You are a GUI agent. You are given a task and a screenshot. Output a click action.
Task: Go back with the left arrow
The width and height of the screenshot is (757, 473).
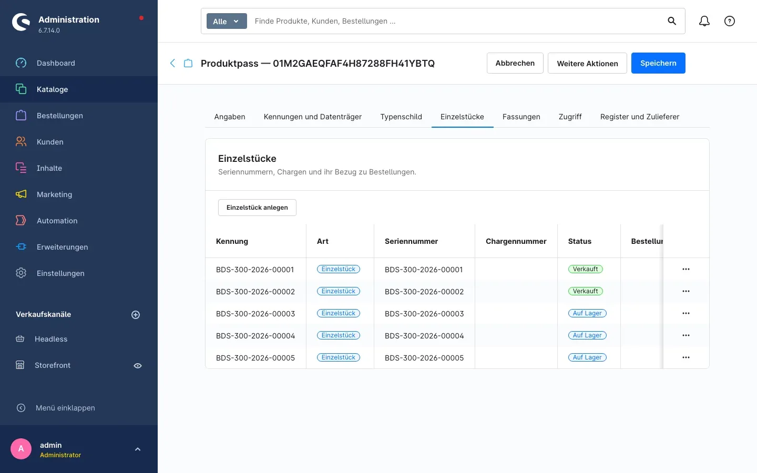pyautogui.click(x=172, y=63)
